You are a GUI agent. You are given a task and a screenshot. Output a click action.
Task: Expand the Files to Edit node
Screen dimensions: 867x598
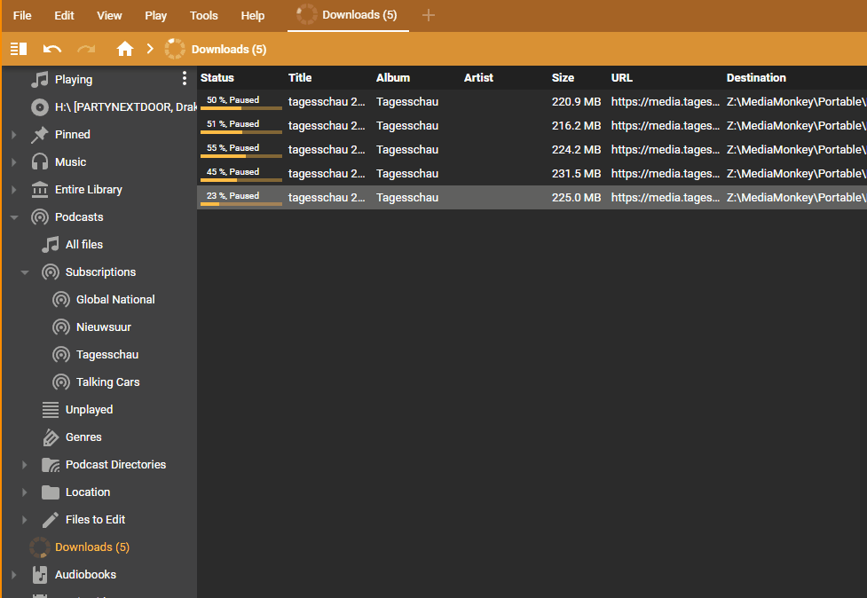(x=25, y=520)
